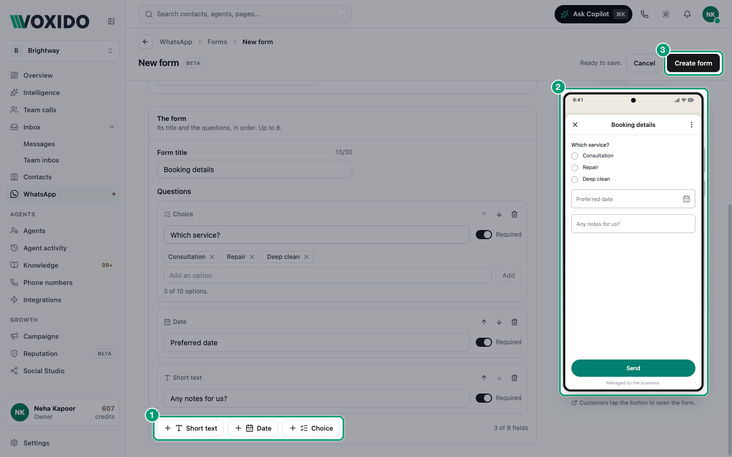Open the Brightway workspace switcher
This screenshot has width=732, height=457.
pyautogui.click(x=63, y=51)
